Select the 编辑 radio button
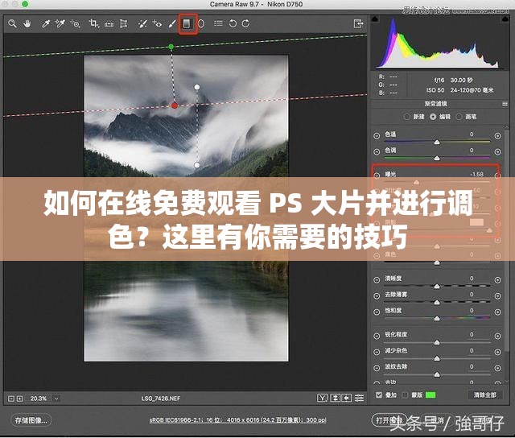Image resolution: width=515 pixels, height=438 pixels. [x=433, y=117]
